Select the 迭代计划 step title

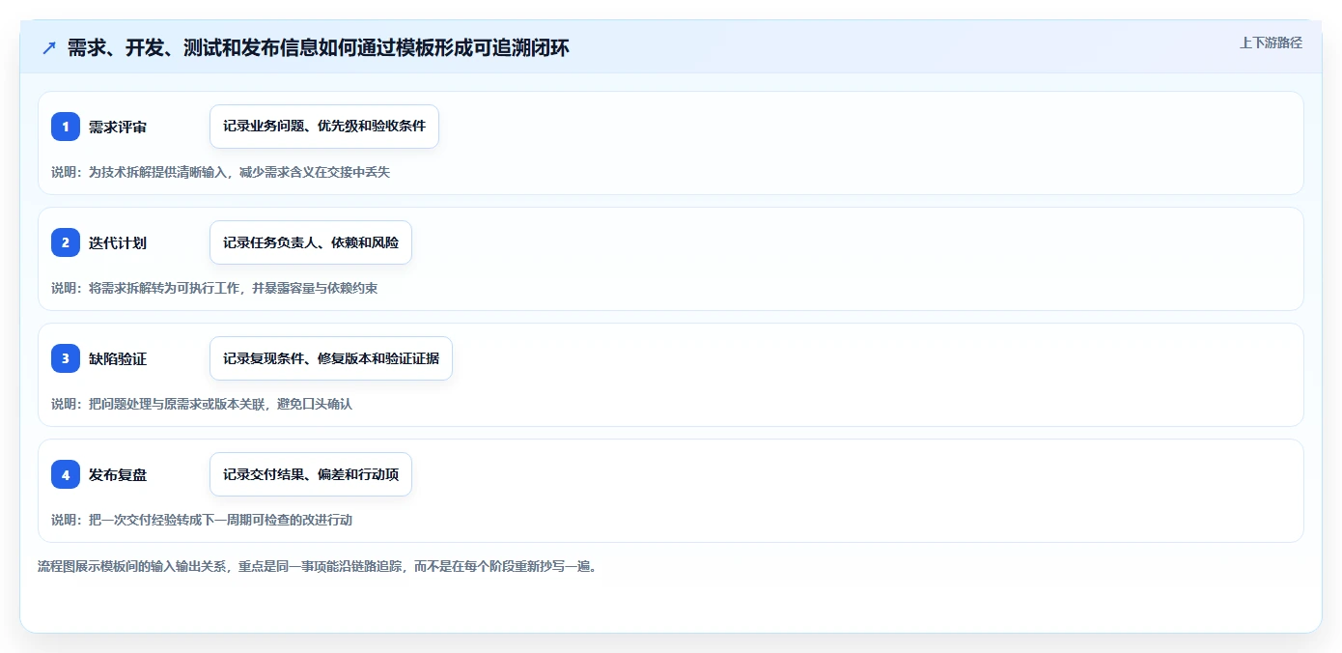tap(118, 243)
